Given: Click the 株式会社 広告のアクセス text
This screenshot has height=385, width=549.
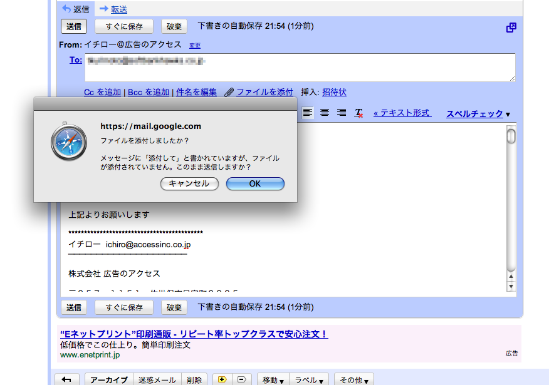Looking at the screenshot, I should [x=114, y=274].
